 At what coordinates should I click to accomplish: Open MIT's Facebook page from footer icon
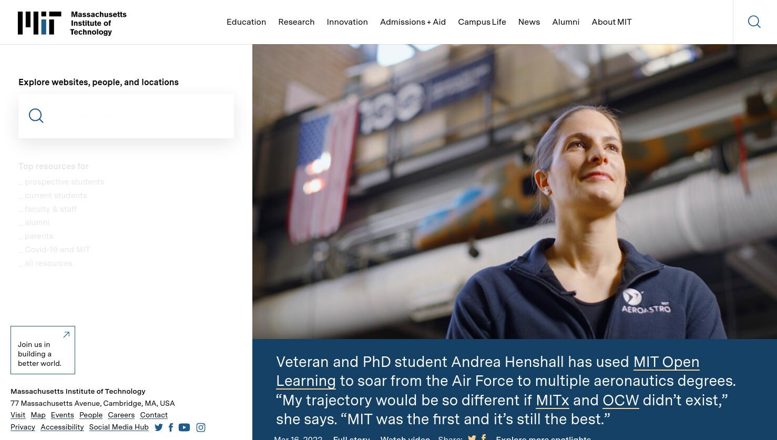point(171,427)
